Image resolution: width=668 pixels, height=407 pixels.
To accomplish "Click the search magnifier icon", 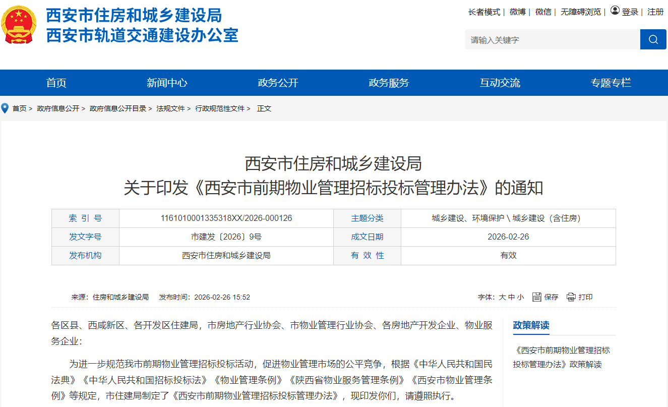I will point(653,39).
